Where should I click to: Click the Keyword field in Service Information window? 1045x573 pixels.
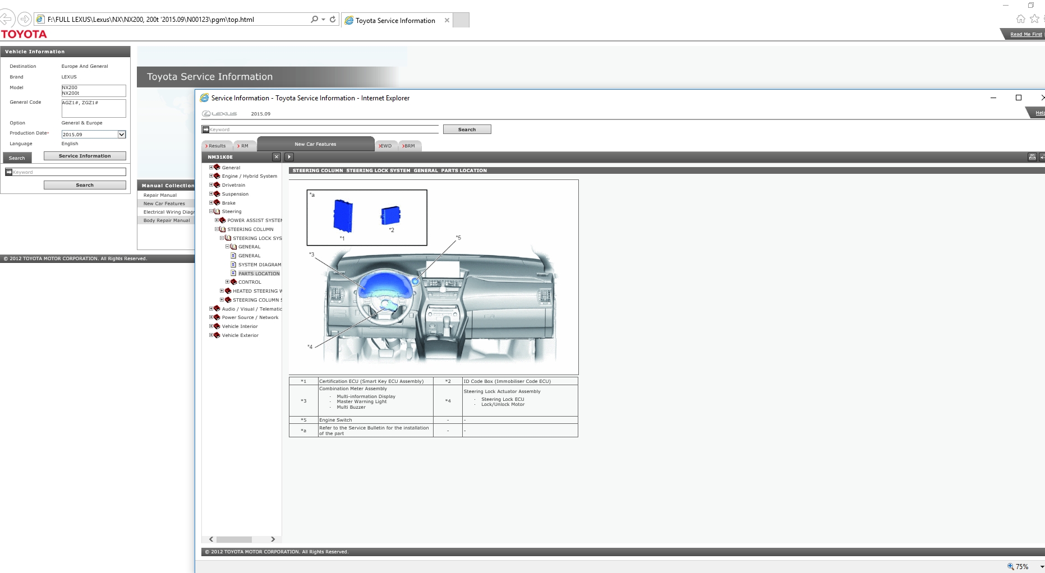click(323, 130)
